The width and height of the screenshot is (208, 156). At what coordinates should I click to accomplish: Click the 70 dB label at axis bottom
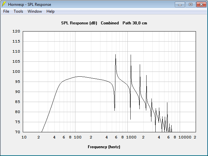[17, 132]
